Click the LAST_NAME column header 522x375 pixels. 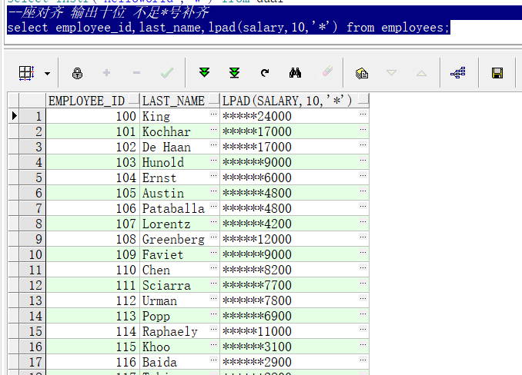pyautogui.click(x=179, y=101)
